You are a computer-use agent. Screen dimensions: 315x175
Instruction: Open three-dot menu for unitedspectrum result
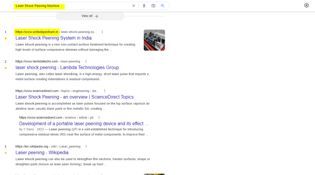[x=102, y=32]
